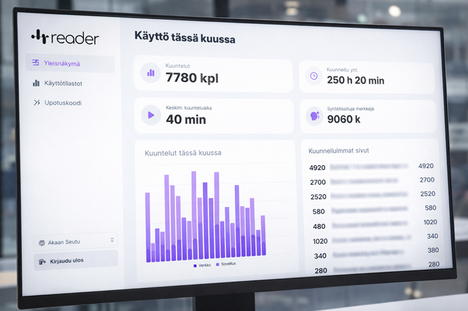Select the 2700 row in Kuunnelluimmat sivut
Screen dimensions: 468x311
click(x=370, y=181)
